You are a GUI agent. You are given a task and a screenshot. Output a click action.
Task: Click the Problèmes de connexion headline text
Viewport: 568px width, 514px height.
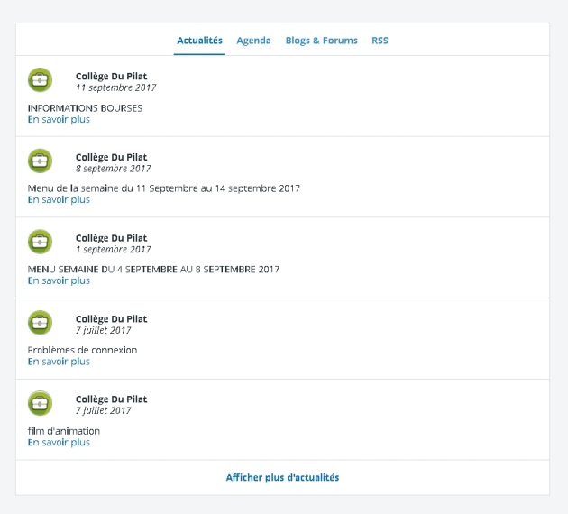[x=82, y=350]
